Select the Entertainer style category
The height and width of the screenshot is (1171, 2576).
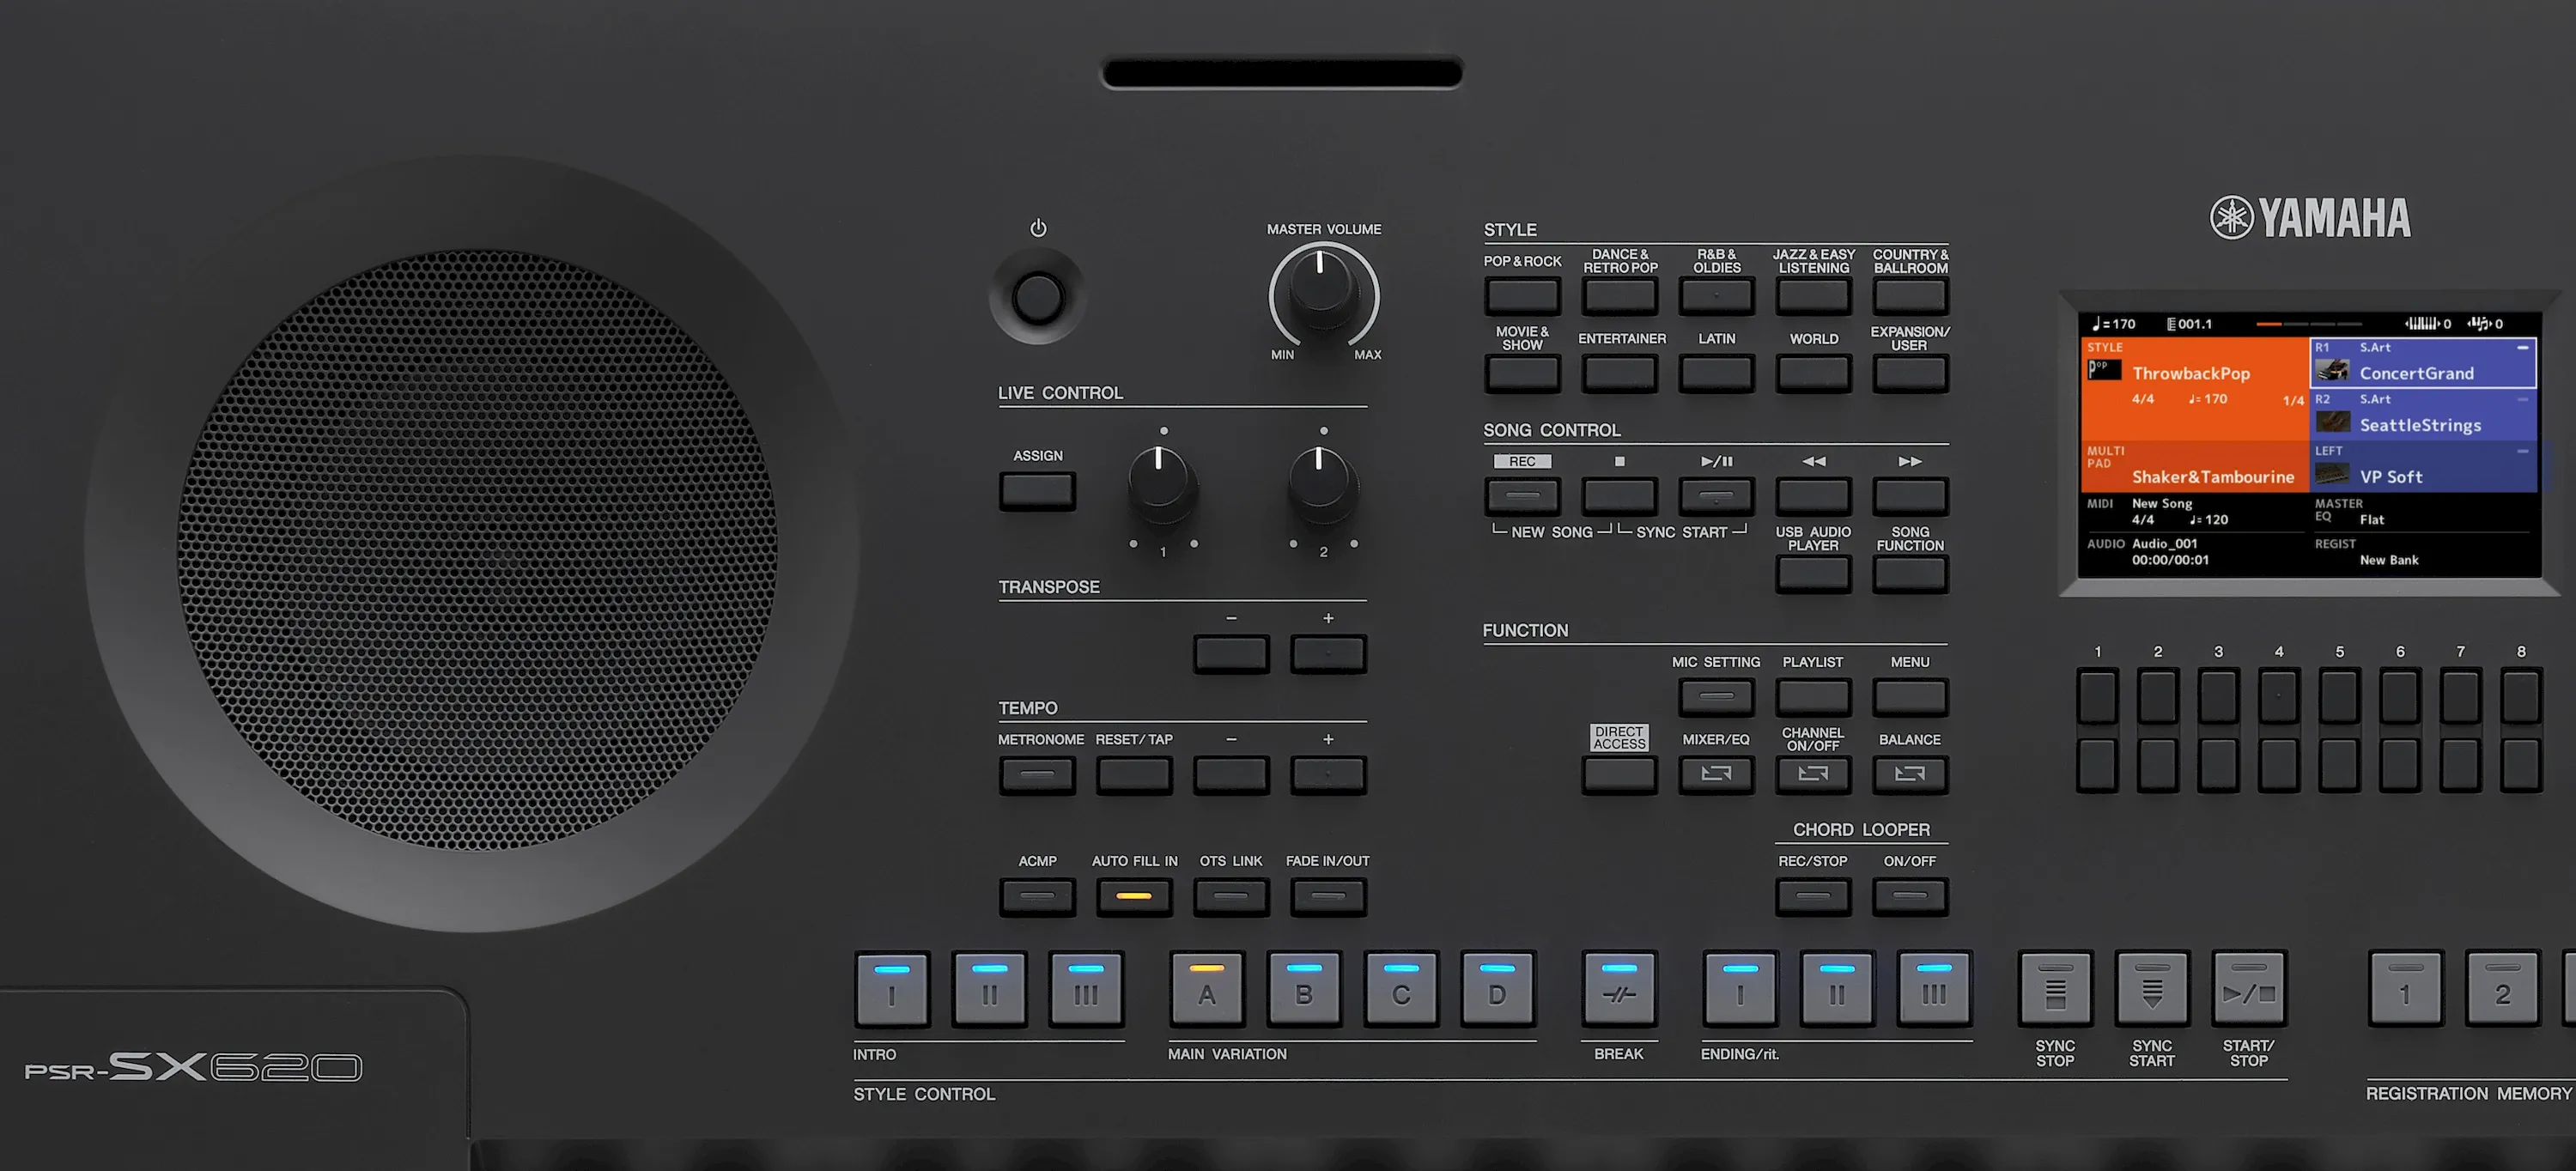click(1619, 374)
